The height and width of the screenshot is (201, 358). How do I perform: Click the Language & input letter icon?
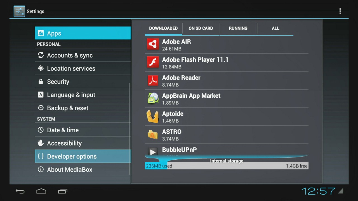click(x=41, y=95)
